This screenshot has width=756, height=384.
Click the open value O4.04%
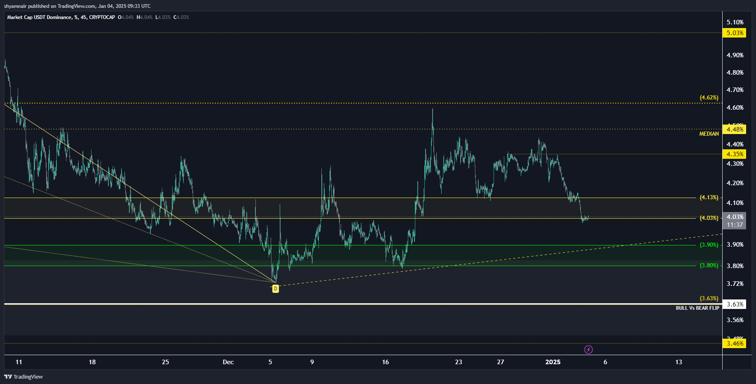(126, 17)
